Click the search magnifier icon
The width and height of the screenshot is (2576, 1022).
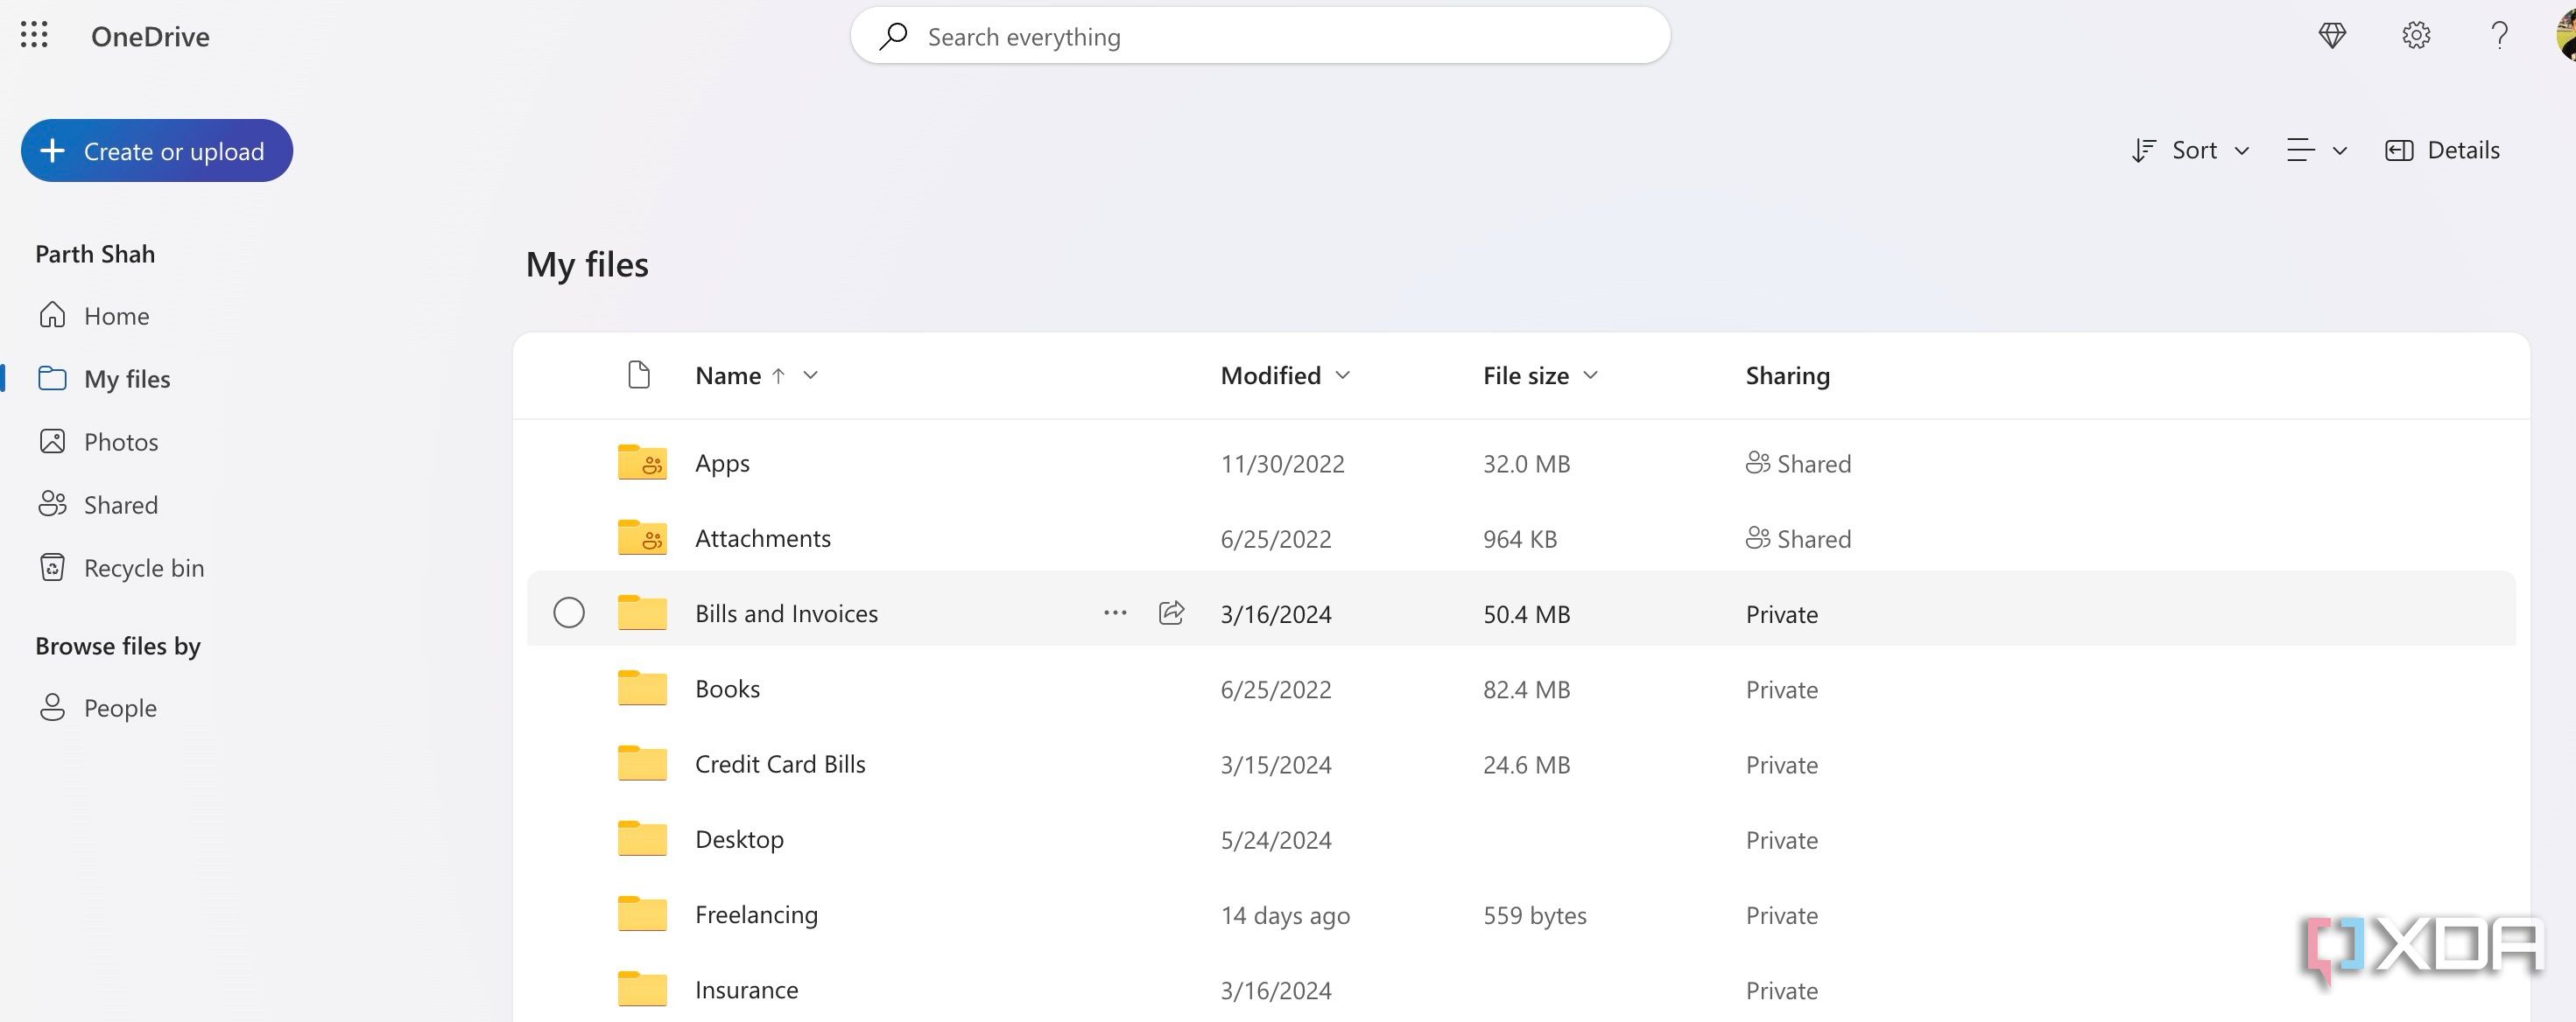(x=892, y=36)
